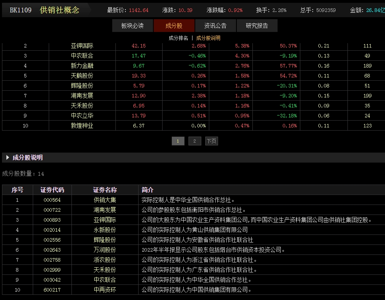Viewport: 385px width, 300px height.
Task: Go to page 2 of constituents
Action: tap(195, 141)
